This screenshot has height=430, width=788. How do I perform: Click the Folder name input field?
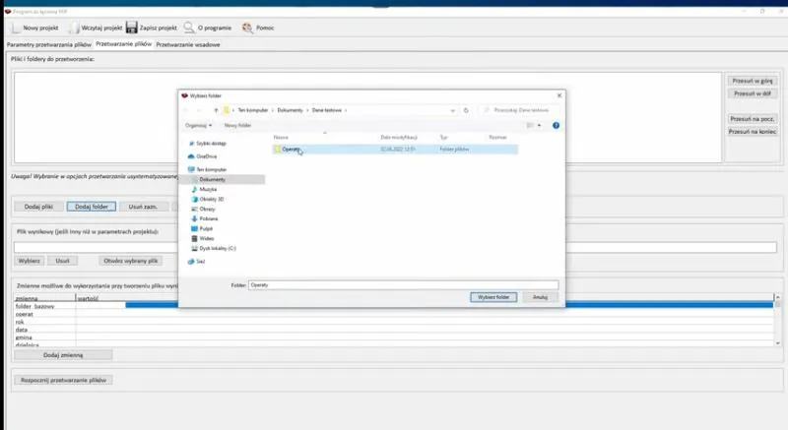[402, 284]
